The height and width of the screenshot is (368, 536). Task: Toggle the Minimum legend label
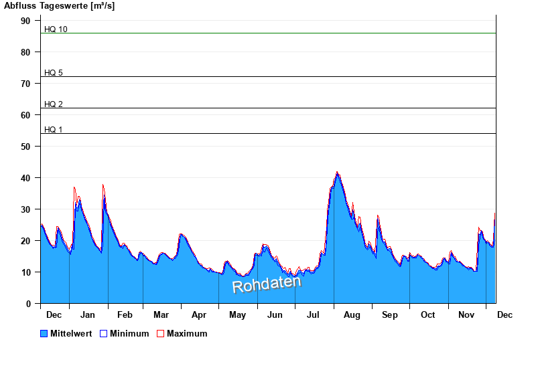click(129, 333)
